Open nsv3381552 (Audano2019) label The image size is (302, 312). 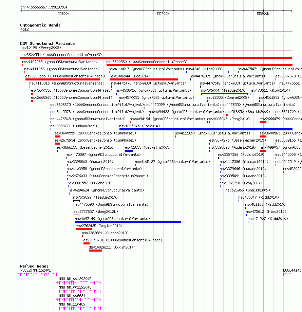[x=91, y=183]
